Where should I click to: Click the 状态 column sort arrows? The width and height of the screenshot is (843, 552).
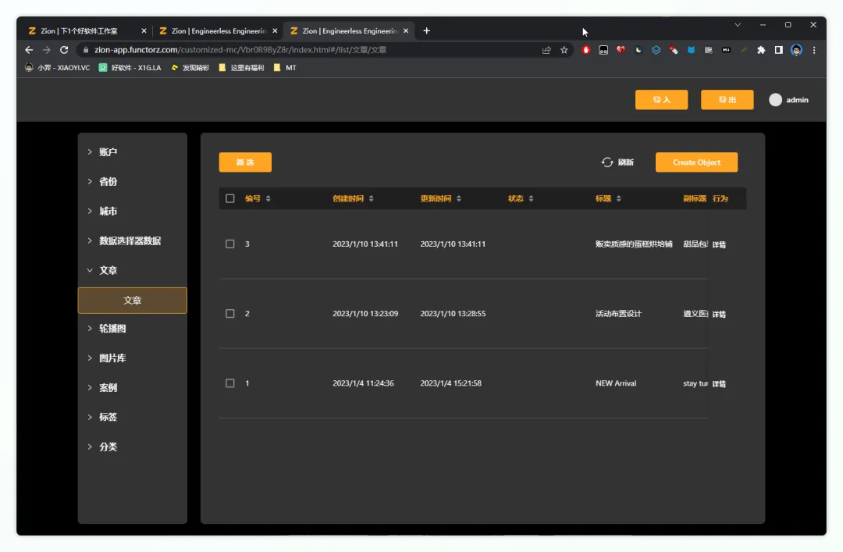point(532,198)
